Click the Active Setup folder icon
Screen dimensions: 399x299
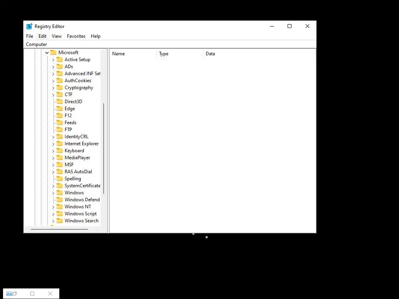60,60
